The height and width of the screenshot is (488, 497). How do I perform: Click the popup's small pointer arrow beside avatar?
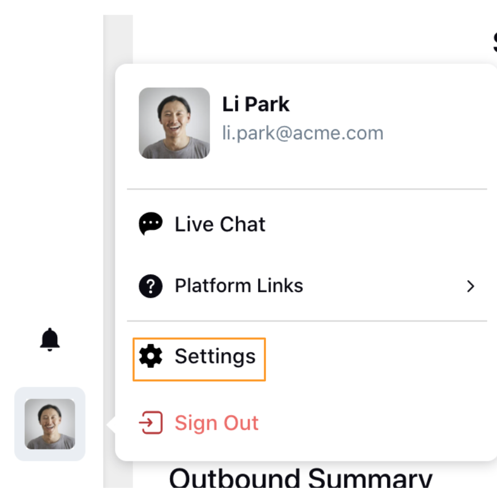111,424
